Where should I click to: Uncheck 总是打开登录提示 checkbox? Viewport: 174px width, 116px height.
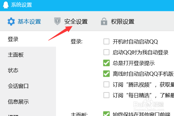pos(106,63)
